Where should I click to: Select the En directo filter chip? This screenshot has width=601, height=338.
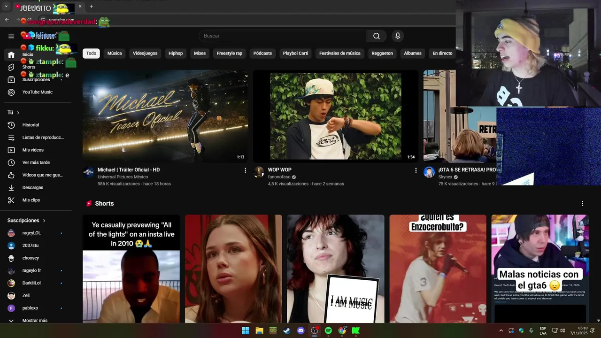click(x=442, y=54)
